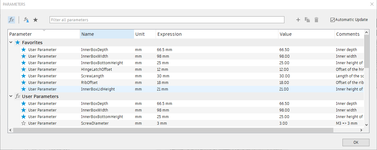377x150 pixels.
Task: Collapse the User Parameters group
Action: [x=11, y=96]
